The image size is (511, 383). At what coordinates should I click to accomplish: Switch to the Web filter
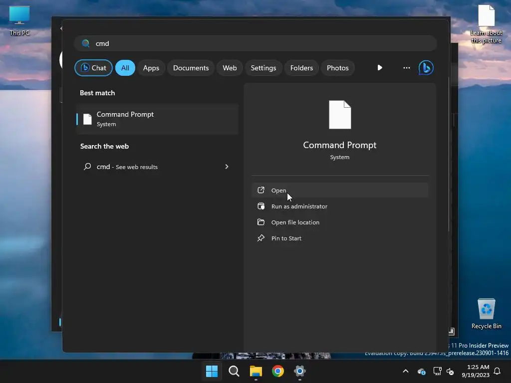230,68
